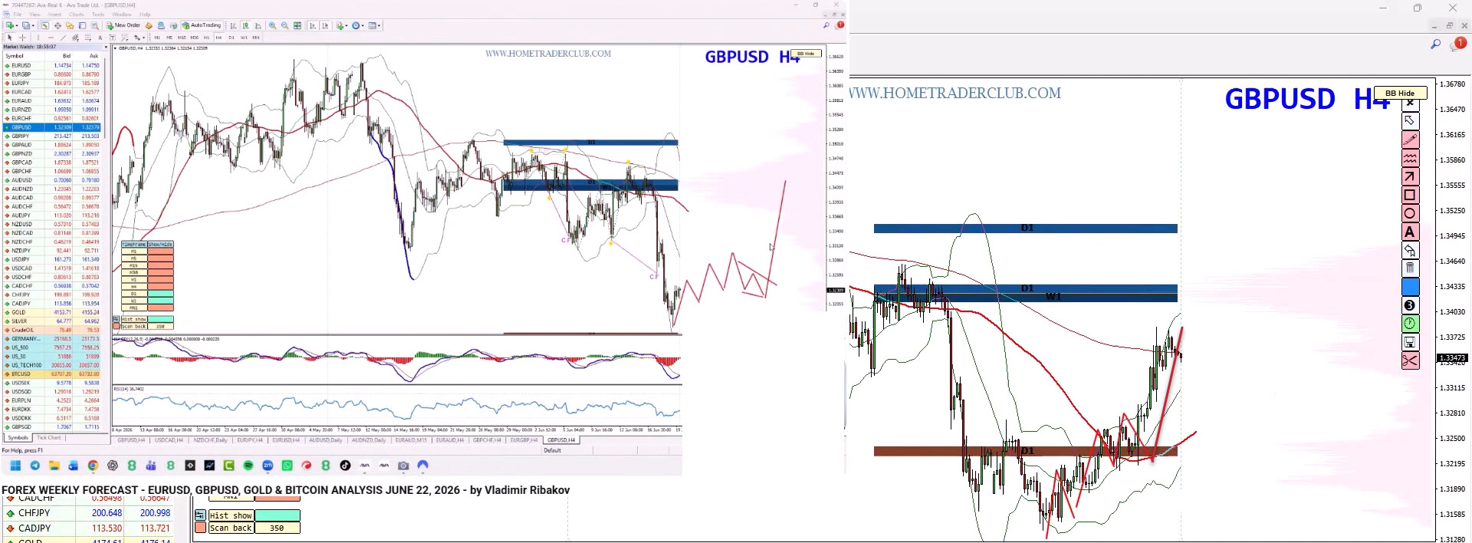This screenshot has height=543, width=1472.
Task: Toggle the W1 show/hide green cell
Action: [x=161, y=301]
